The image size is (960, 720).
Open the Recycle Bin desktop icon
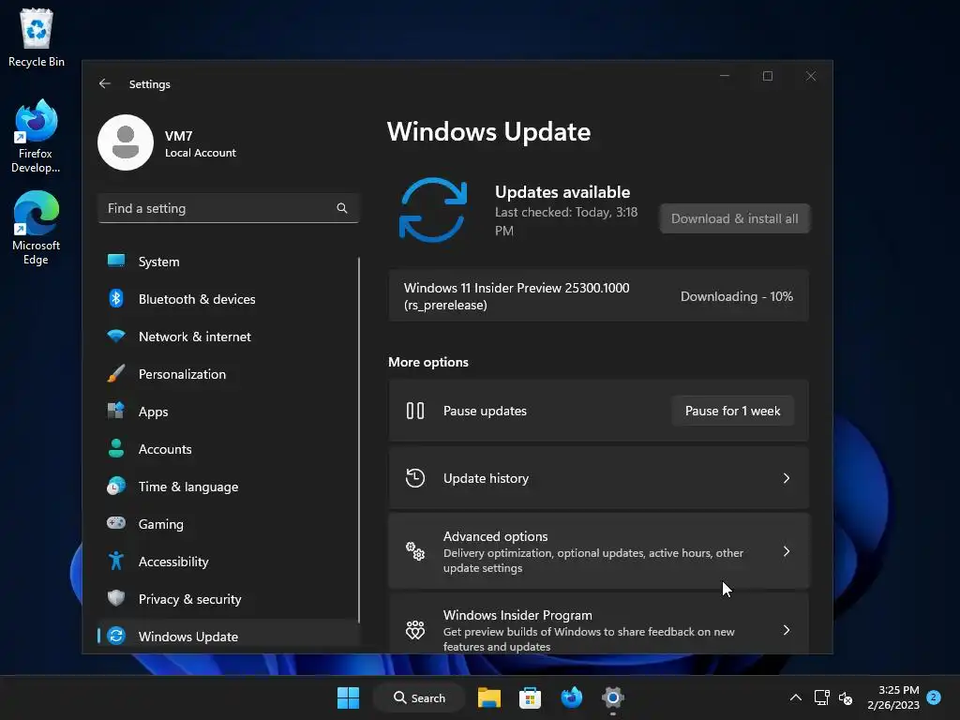(x=37, y=37)
